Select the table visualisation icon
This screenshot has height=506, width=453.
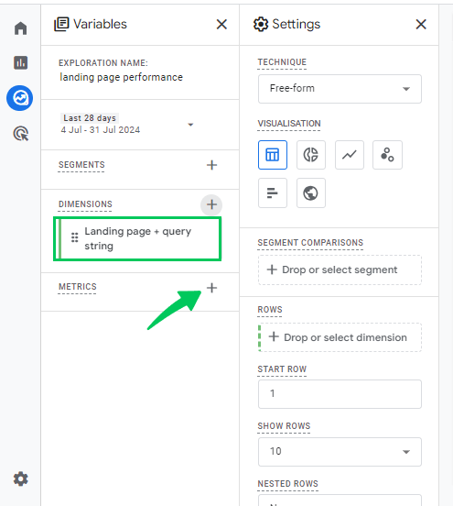[x=272, y=155]
